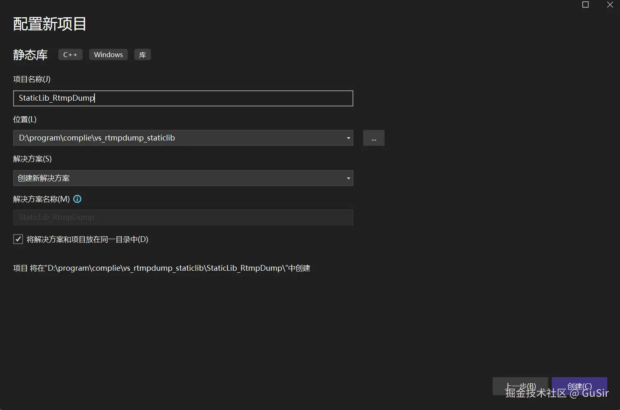Image resolution: width=620 pixels, height=410 pixels.
Task: Maximize the configure project window
Action: click(585, 5)
